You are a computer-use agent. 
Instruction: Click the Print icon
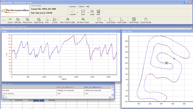47,19
